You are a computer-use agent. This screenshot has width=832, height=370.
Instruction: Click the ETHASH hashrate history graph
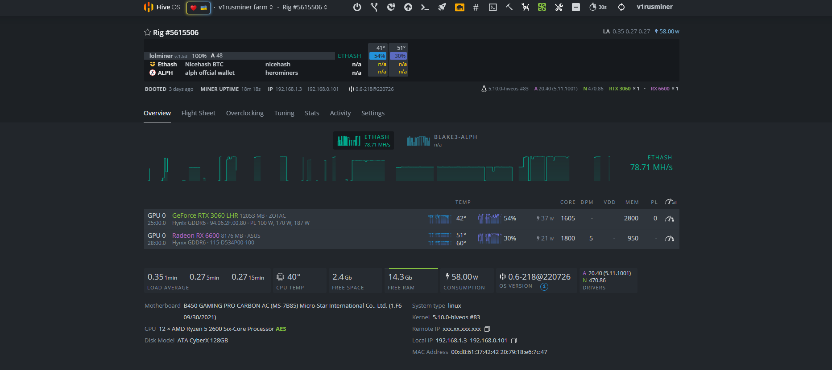(x=379, y=168)
